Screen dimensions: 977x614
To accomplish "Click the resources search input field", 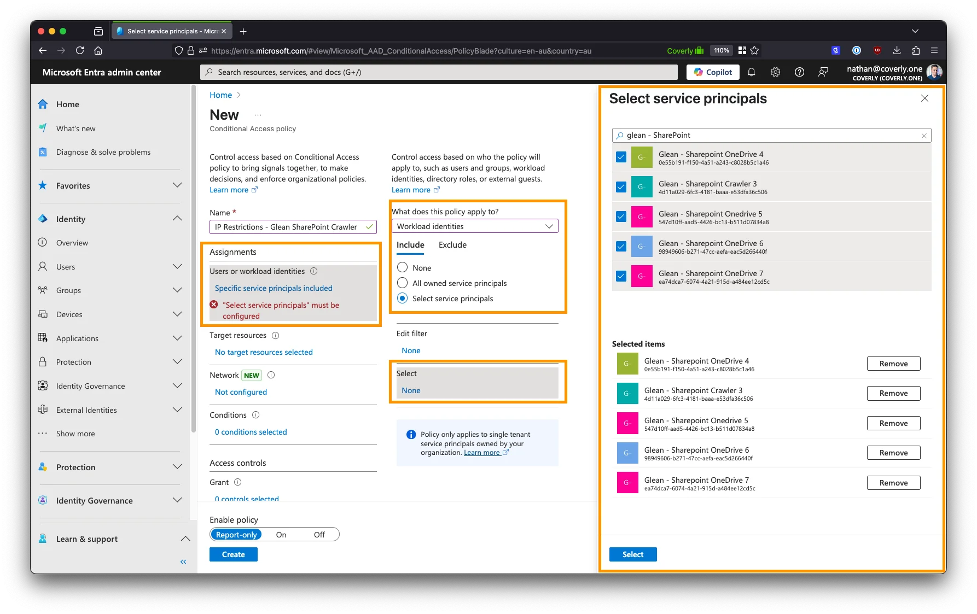I will tap(438, 72).
